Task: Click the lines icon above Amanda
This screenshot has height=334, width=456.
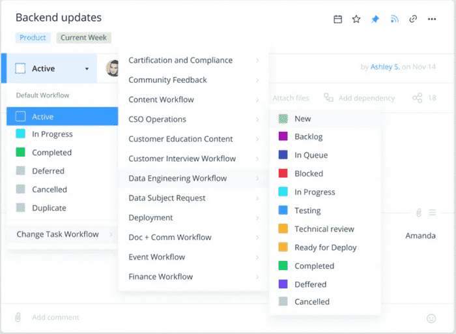Action: tap(433, 213)
